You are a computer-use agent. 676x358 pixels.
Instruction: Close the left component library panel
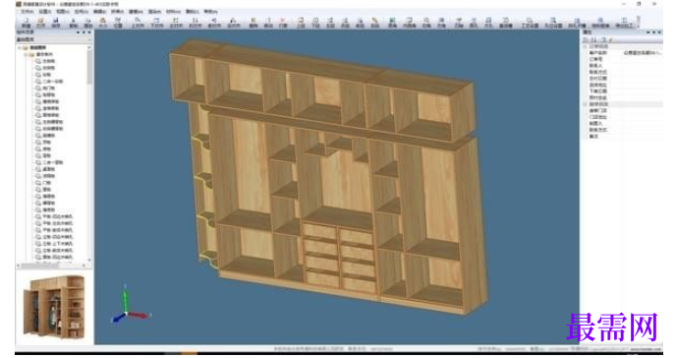pos(89,32)
